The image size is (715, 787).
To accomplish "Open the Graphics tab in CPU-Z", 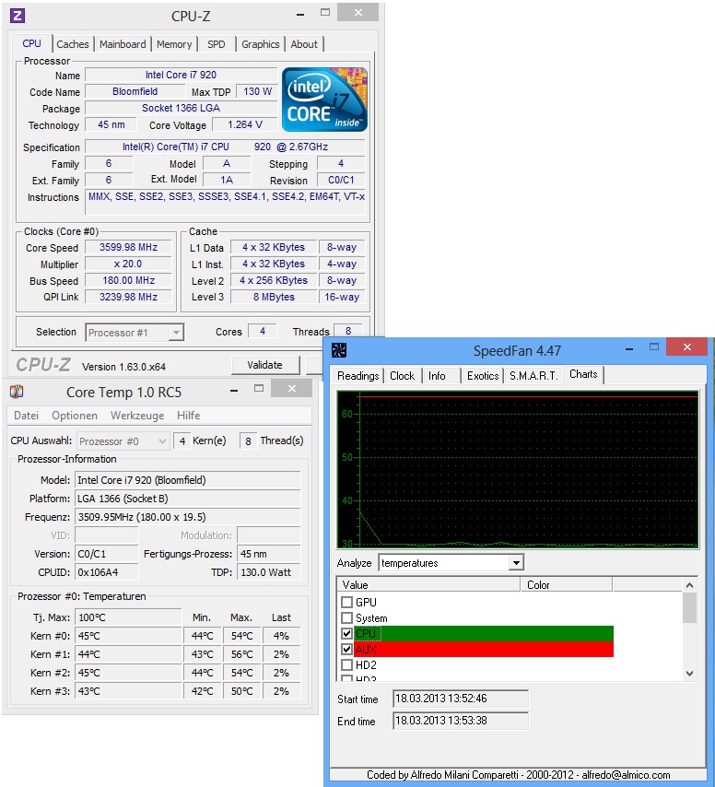I will (261, 44).
